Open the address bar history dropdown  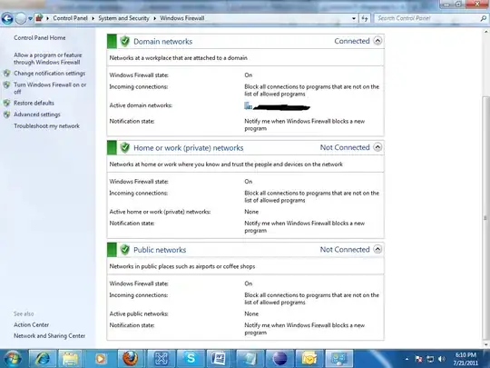(x=354, y=18)
